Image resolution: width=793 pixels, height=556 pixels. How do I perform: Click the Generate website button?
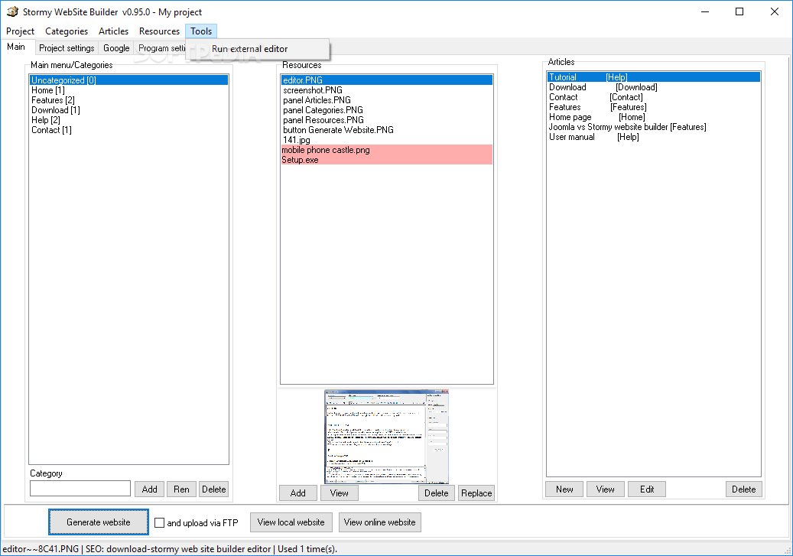point(99,522)
